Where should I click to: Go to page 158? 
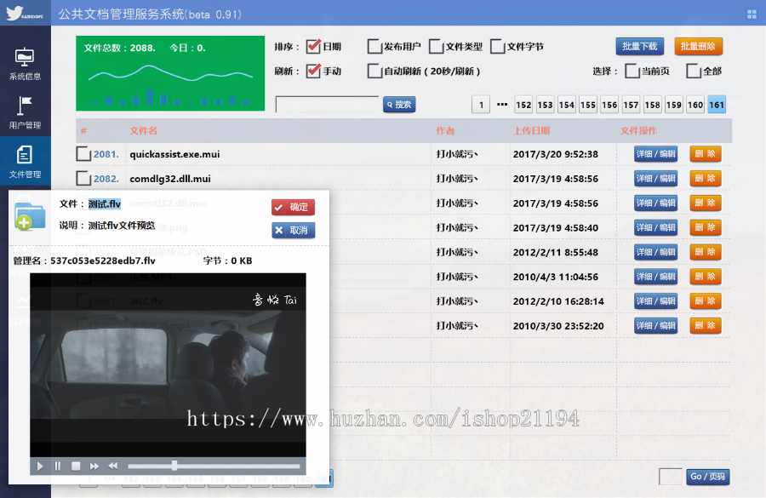coord(653,105)
